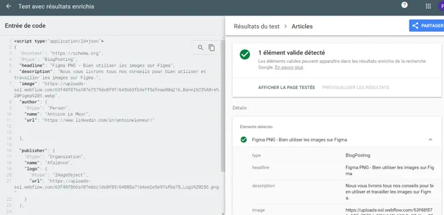Click the LinkedIn url code line

point(89,120)
